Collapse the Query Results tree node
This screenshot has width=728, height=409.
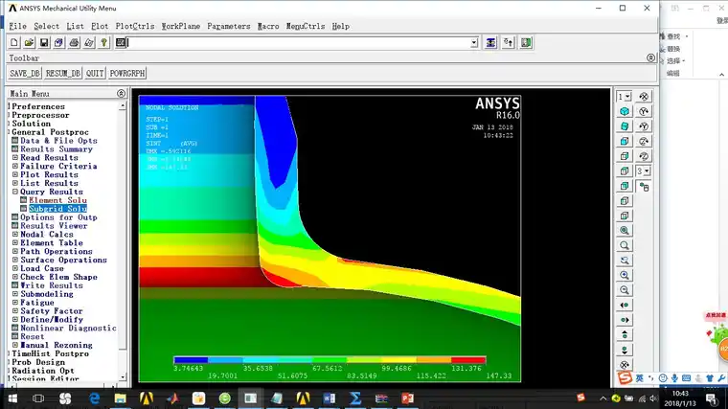point(15,192)
